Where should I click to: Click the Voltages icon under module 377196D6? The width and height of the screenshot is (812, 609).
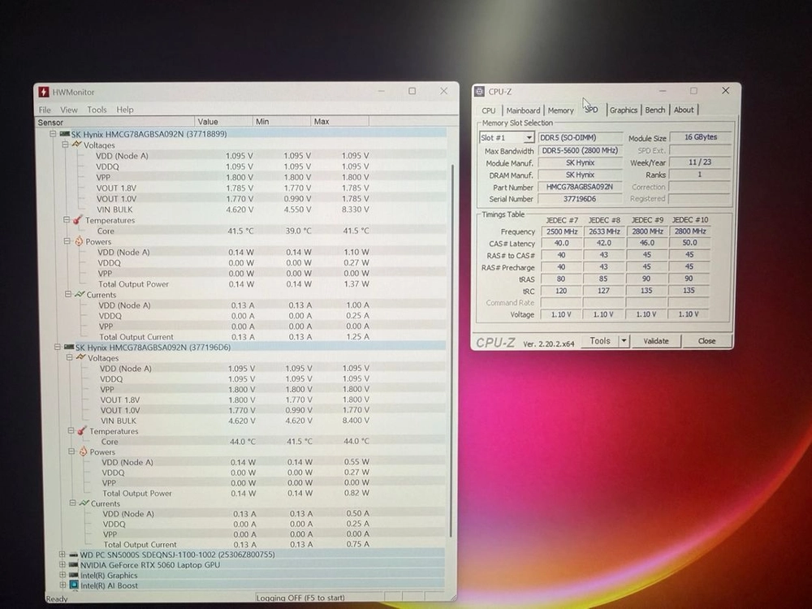point(80,357)
